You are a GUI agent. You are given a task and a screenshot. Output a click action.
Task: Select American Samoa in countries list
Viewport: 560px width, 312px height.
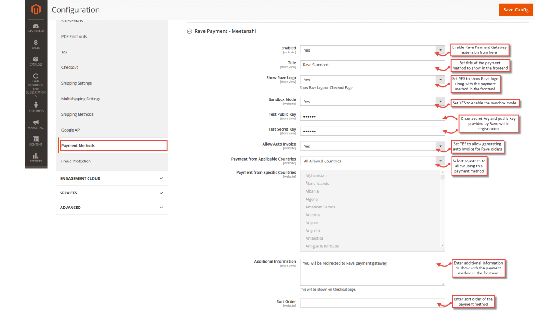(x=320, y=207)
